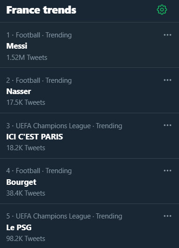Click the 1.52M Tweets count
Viewport: 179px width, 248px height.
click(27, 58)
